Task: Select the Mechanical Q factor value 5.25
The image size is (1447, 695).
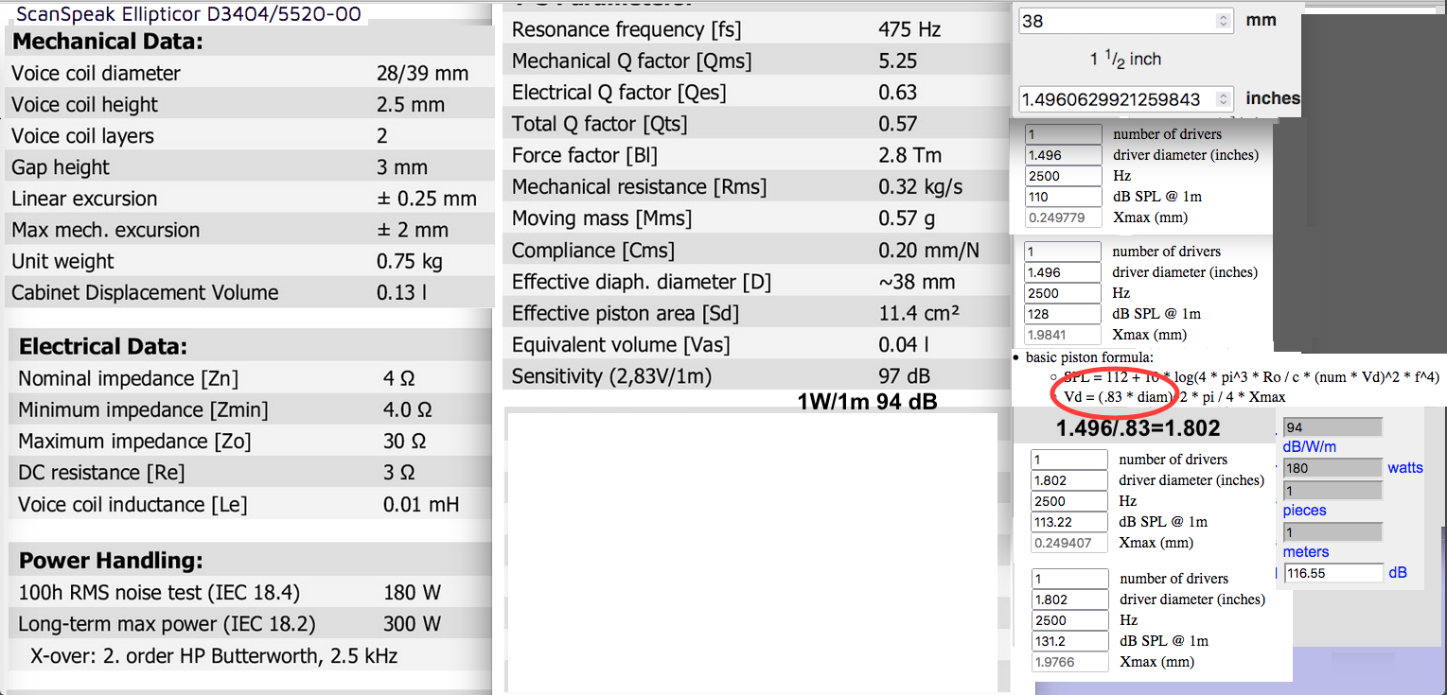Action: pos(898,61)
